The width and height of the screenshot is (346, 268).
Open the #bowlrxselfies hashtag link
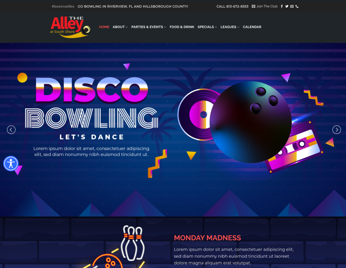coord(63,6)
